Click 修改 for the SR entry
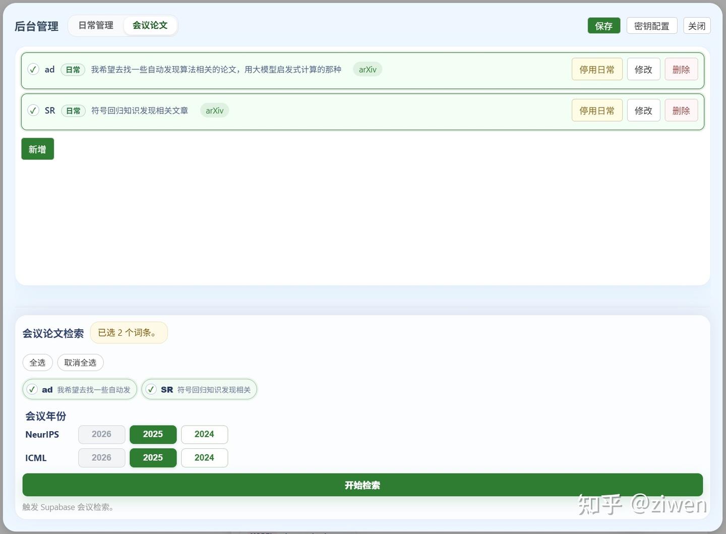Viewport: 726px width, 534px height. pyautogui.click(x=643, y=110)
